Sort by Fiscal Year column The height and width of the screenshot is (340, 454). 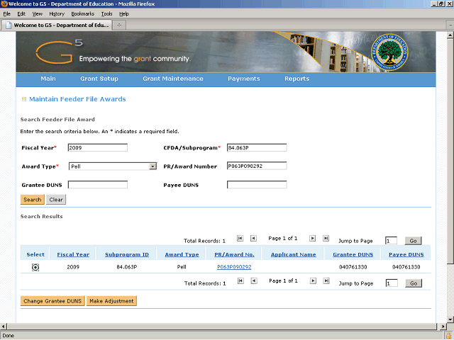point(73,254)
